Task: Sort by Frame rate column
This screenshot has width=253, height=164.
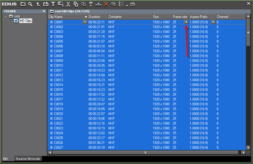Action: (180, 17)
